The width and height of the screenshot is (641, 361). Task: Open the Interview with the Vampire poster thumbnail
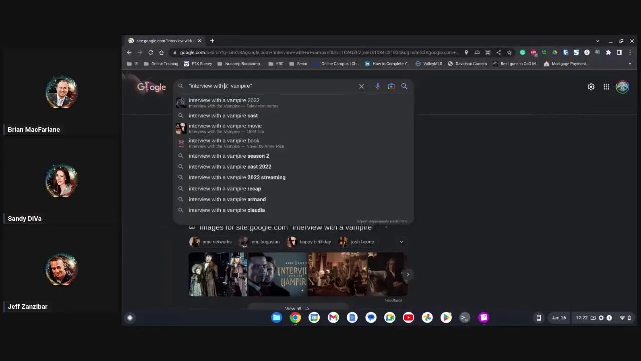(x=277, y=274)
